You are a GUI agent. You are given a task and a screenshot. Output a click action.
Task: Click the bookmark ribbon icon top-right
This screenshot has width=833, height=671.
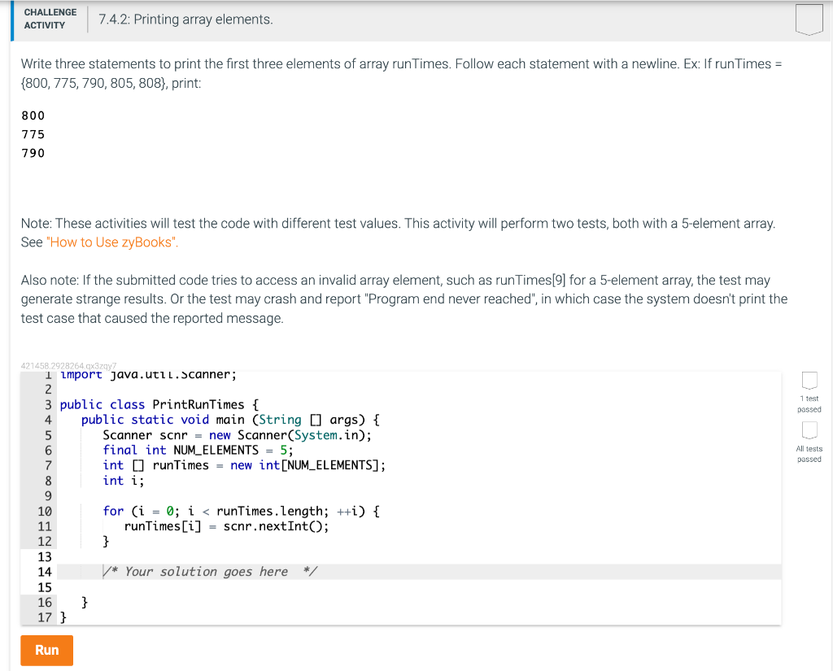tap(809, 19)
